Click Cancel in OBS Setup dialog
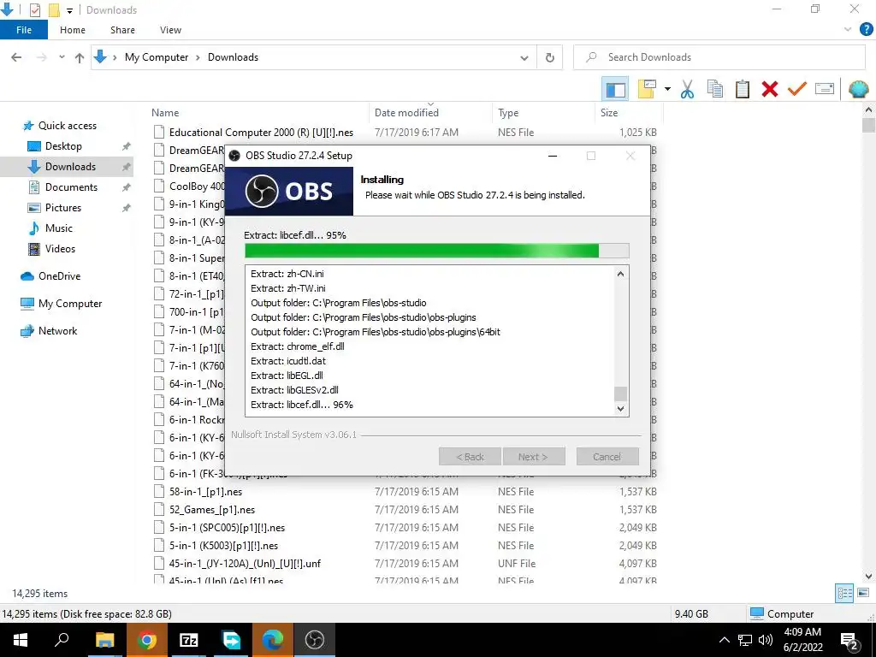Viewport: 876px width, 657px height. tap(607, 457)
